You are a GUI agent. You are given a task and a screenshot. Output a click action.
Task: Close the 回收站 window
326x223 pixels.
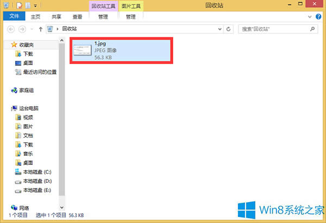click(x=315, y=4)
